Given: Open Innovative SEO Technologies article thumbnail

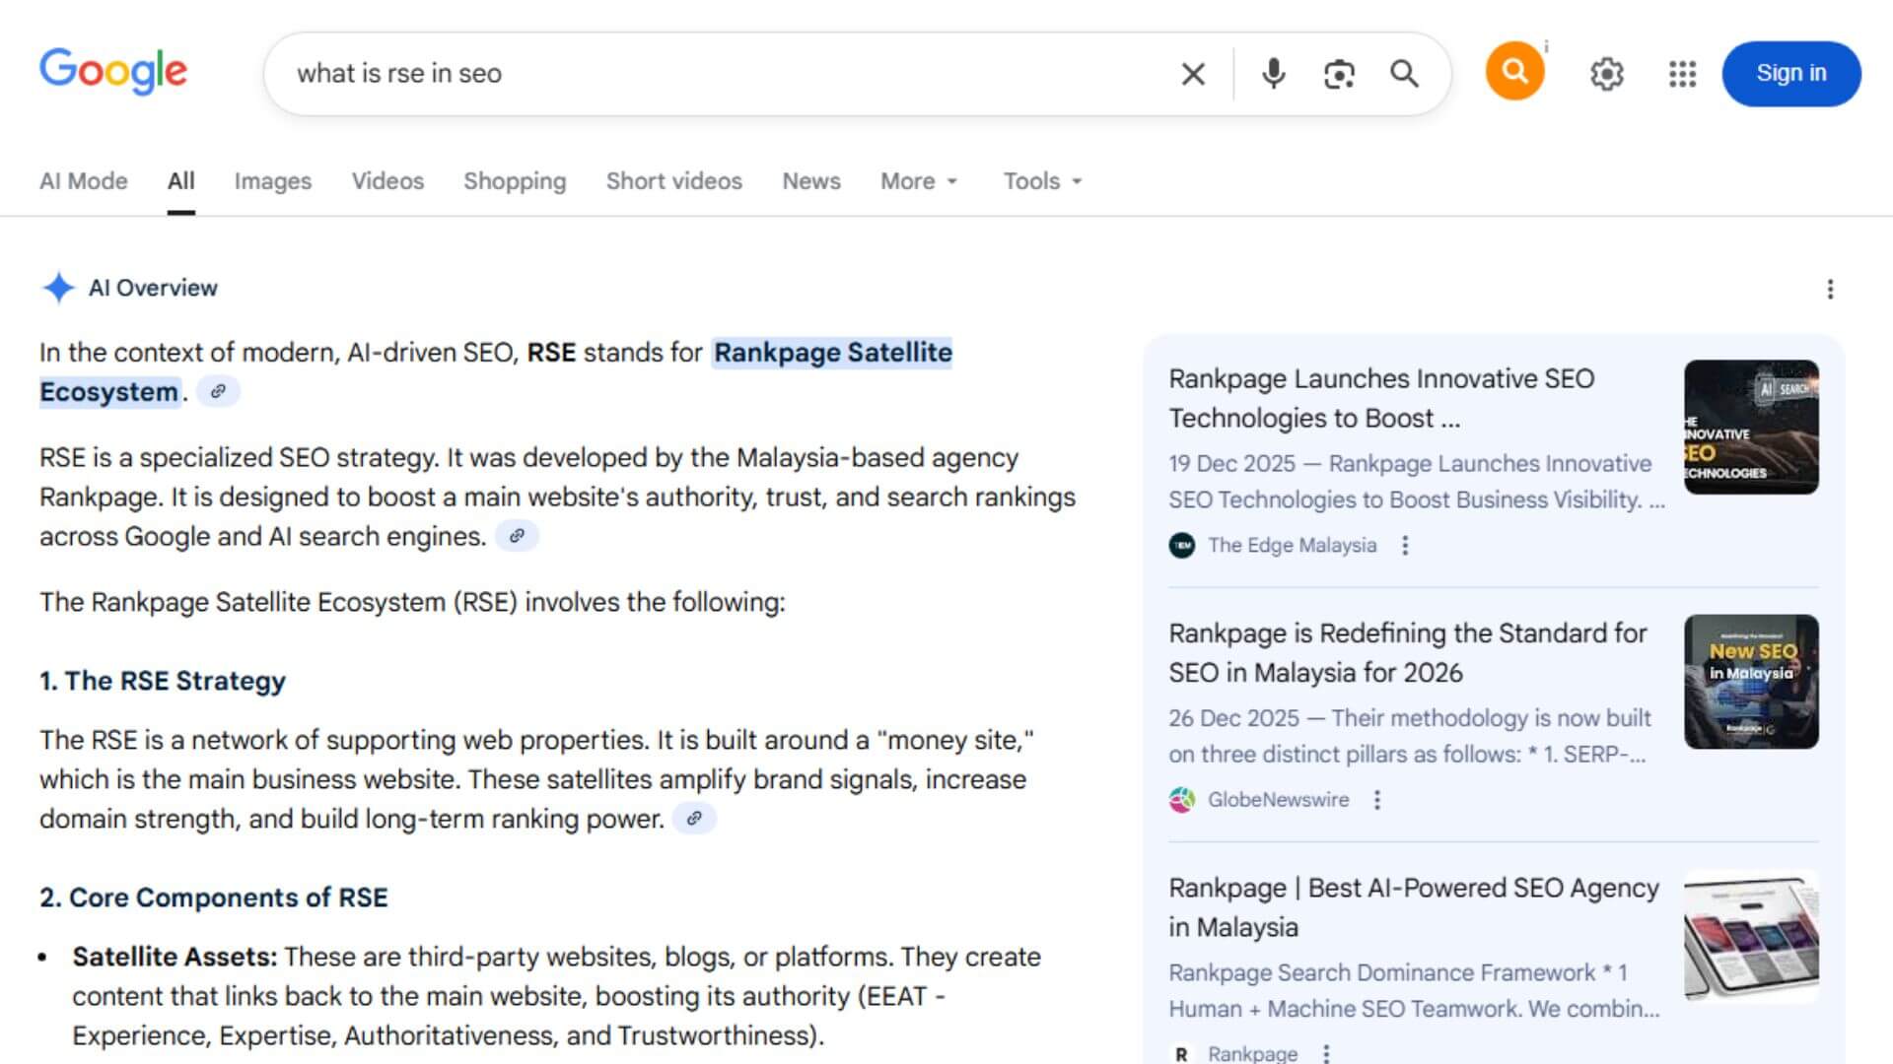Looking at the screenshot, I should (x=1751, y=427).
